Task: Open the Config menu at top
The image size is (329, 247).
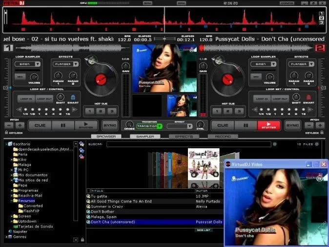Action: pyautogui.click(x=287, y=3)
